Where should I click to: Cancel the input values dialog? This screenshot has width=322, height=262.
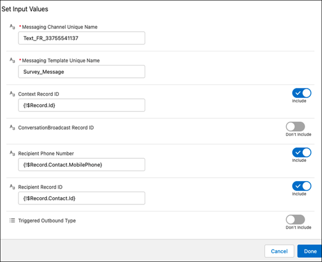279,251
